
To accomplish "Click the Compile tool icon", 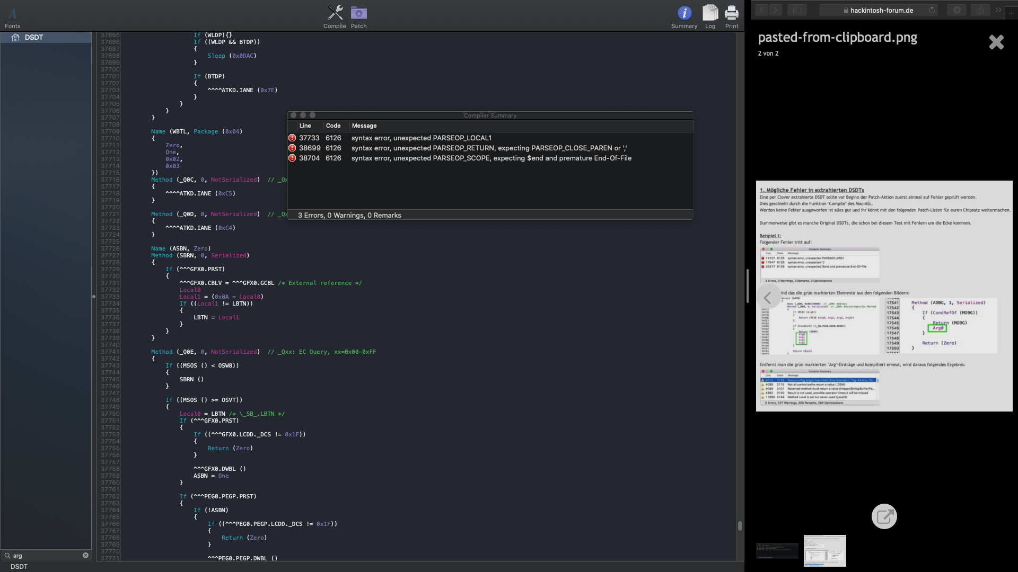I will coord(335,13).
